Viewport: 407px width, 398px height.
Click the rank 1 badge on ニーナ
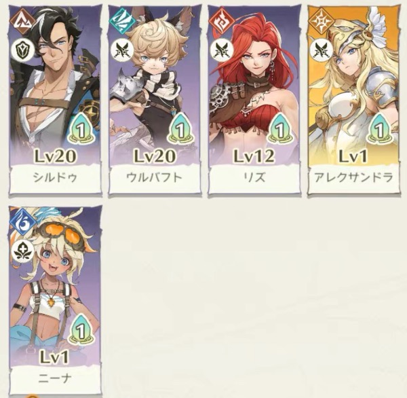click(81, 330)
